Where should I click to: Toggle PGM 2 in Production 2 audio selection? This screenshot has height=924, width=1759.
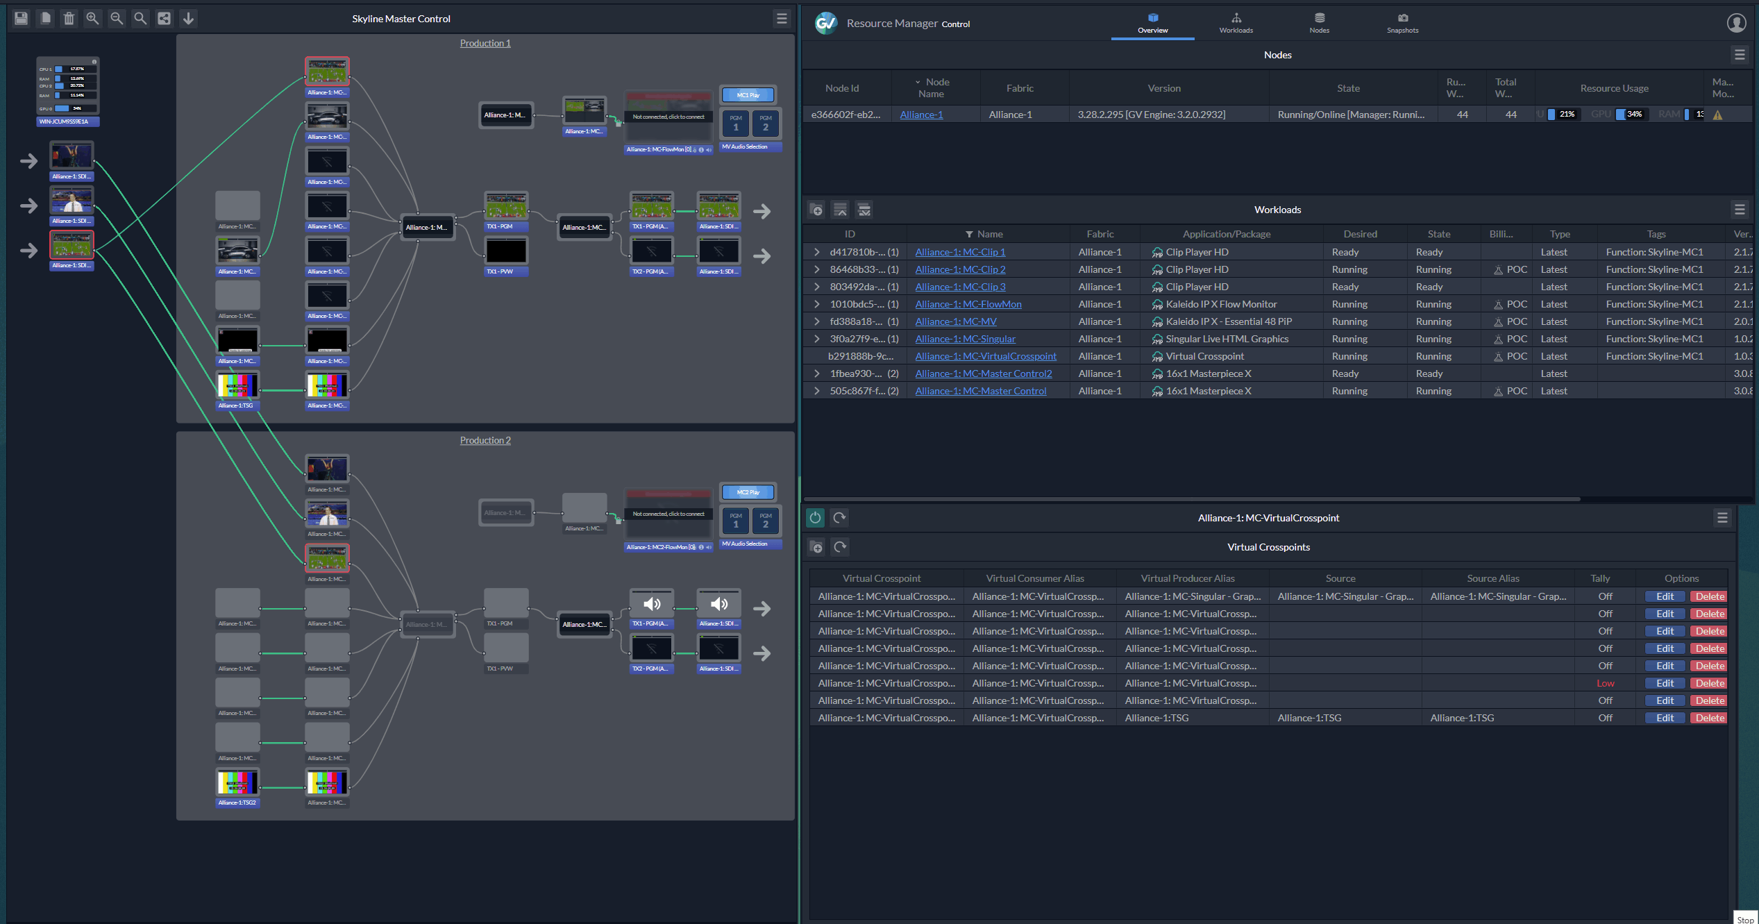[766, 520]
